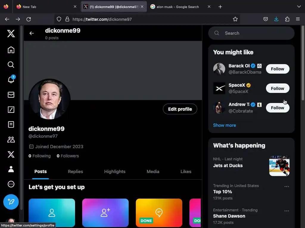Image resolution: width=305 pixels, height=228 pixels.
Task: Select the Posts tab
Action: pyautogui.click(x=41, y=172)
